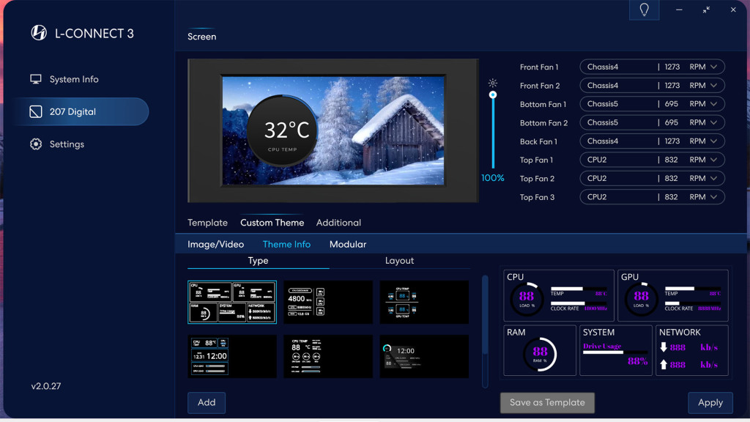Click the 32°C CPU temp screen preview
The image size is (750, 422).
(333, 130)
